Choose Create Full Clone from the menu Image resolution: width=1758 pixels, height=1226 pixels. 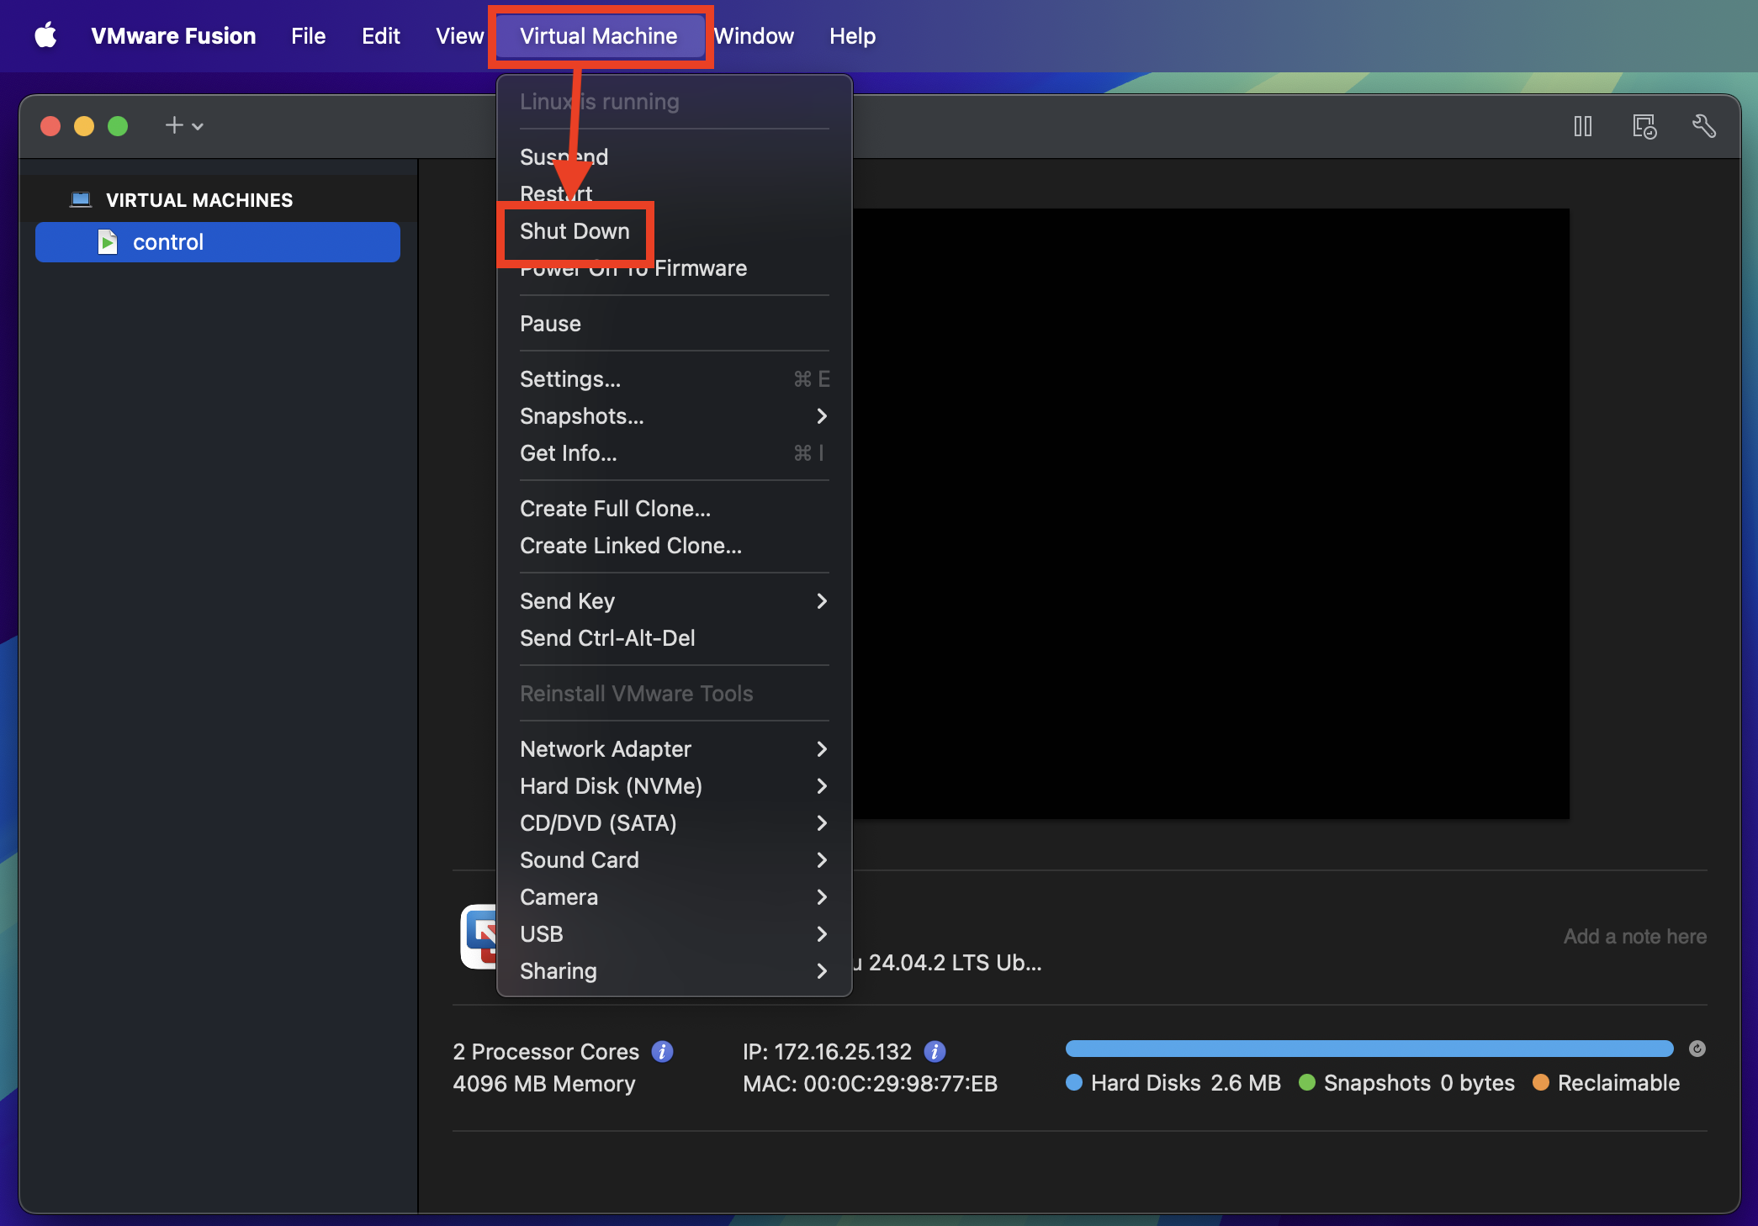click(615, 508)
